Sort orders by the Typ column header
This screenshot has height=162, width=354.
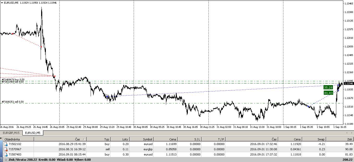98,139
